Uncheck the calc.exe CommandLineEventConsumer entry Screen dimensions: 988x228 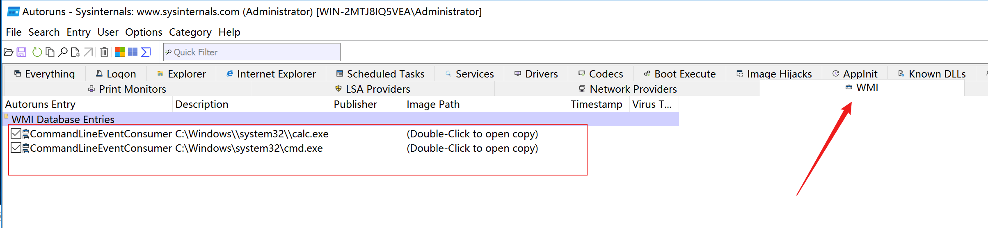(x=16, y=133)
